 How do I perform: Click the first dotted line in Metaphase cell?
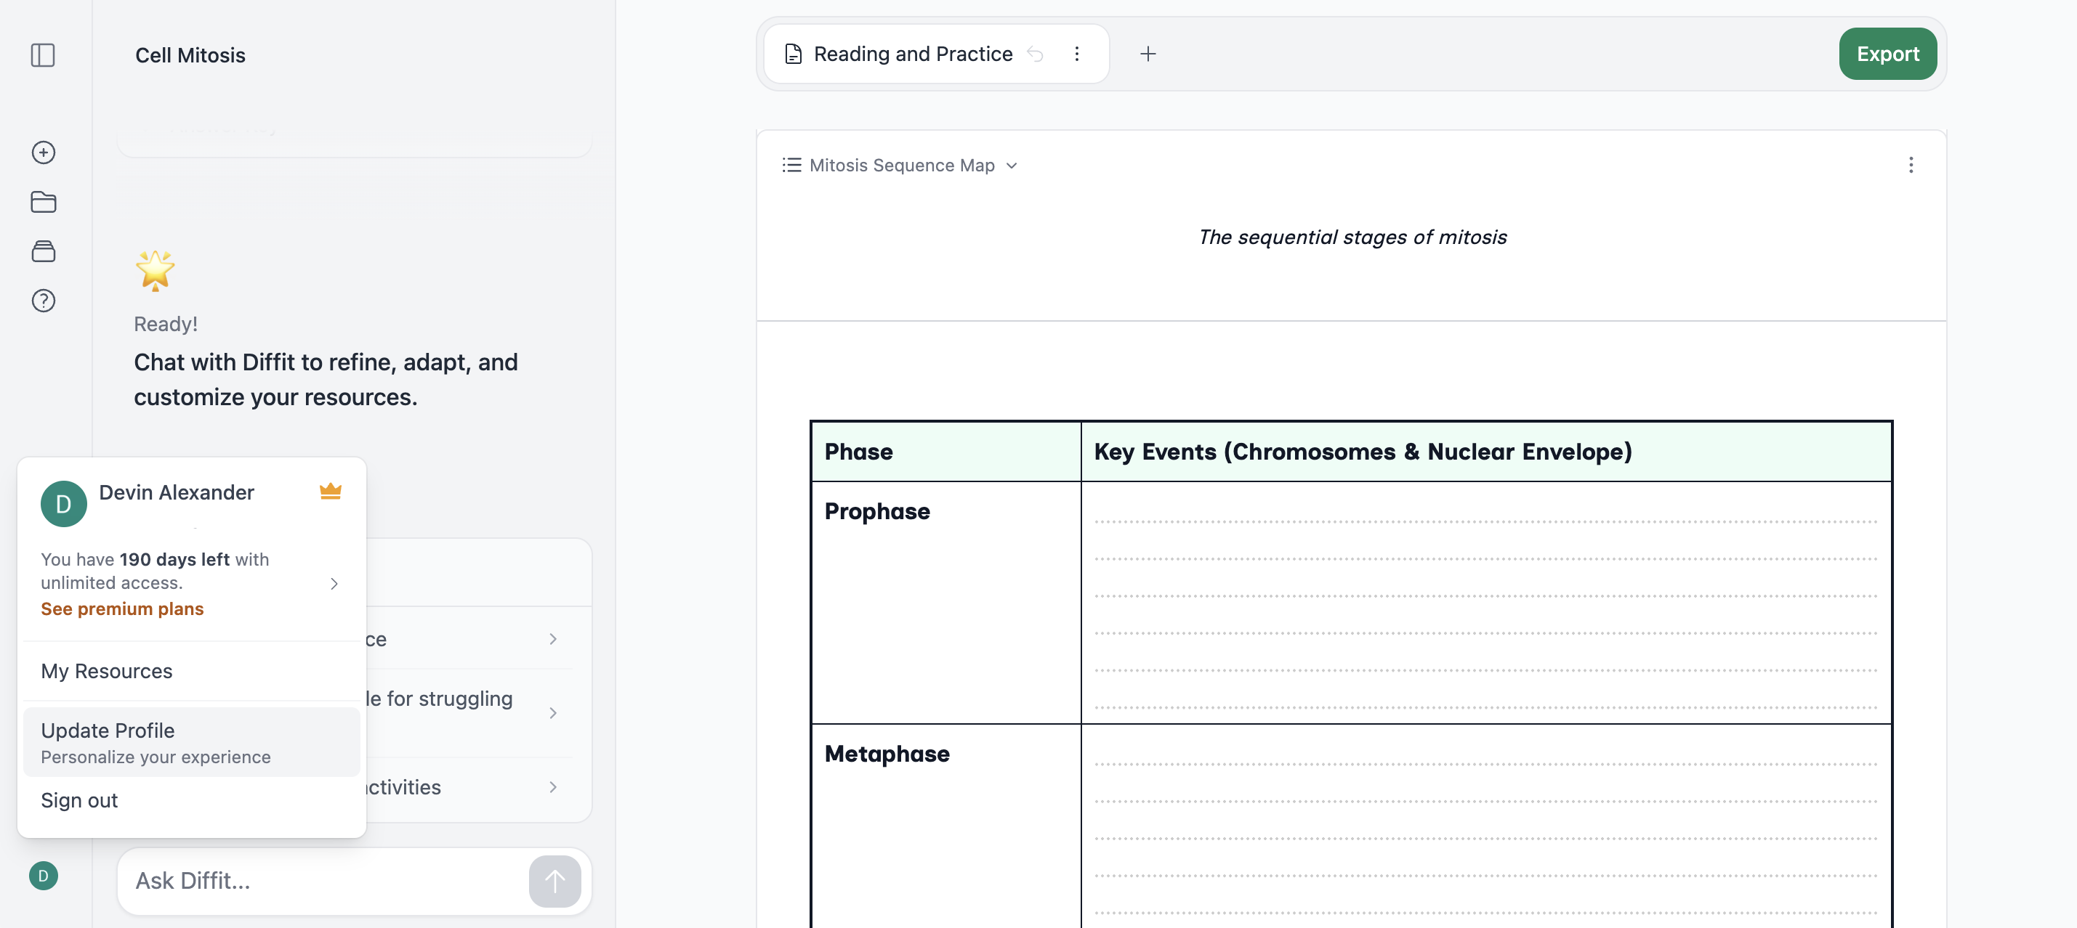(1486, 764)
